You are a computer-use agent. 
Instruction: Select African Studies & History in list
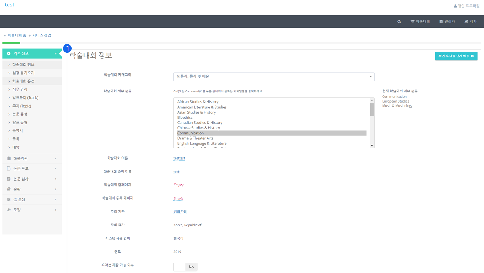click(271, 102)
